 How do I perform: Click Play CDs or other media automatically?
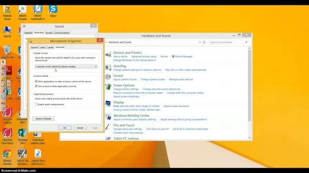(x=185, y=70)
